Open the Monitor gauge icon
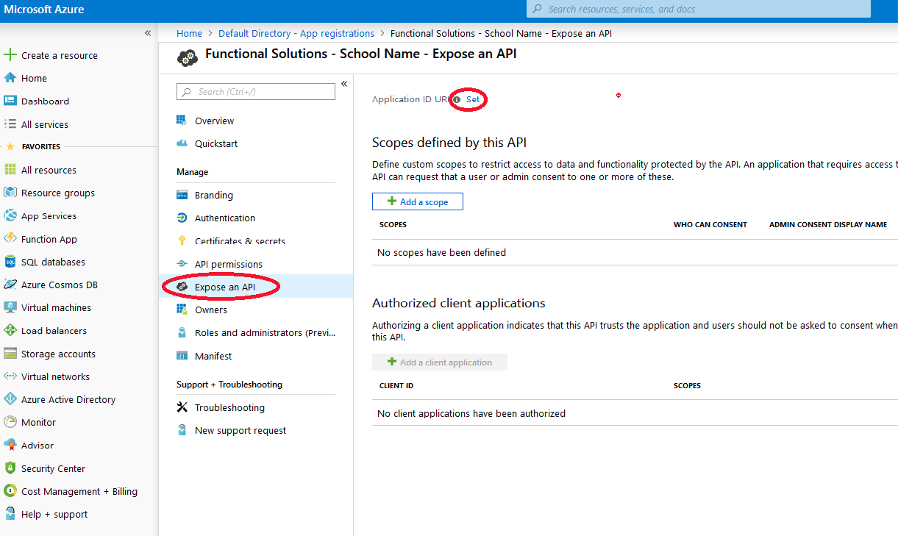 pyautogui.click(x=10, y=422)
